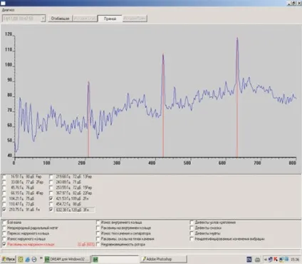This screenshot has height=264, width=302.
Task: Enable Неоднородный радиальный натяг defect
Action: pos(4,228)
